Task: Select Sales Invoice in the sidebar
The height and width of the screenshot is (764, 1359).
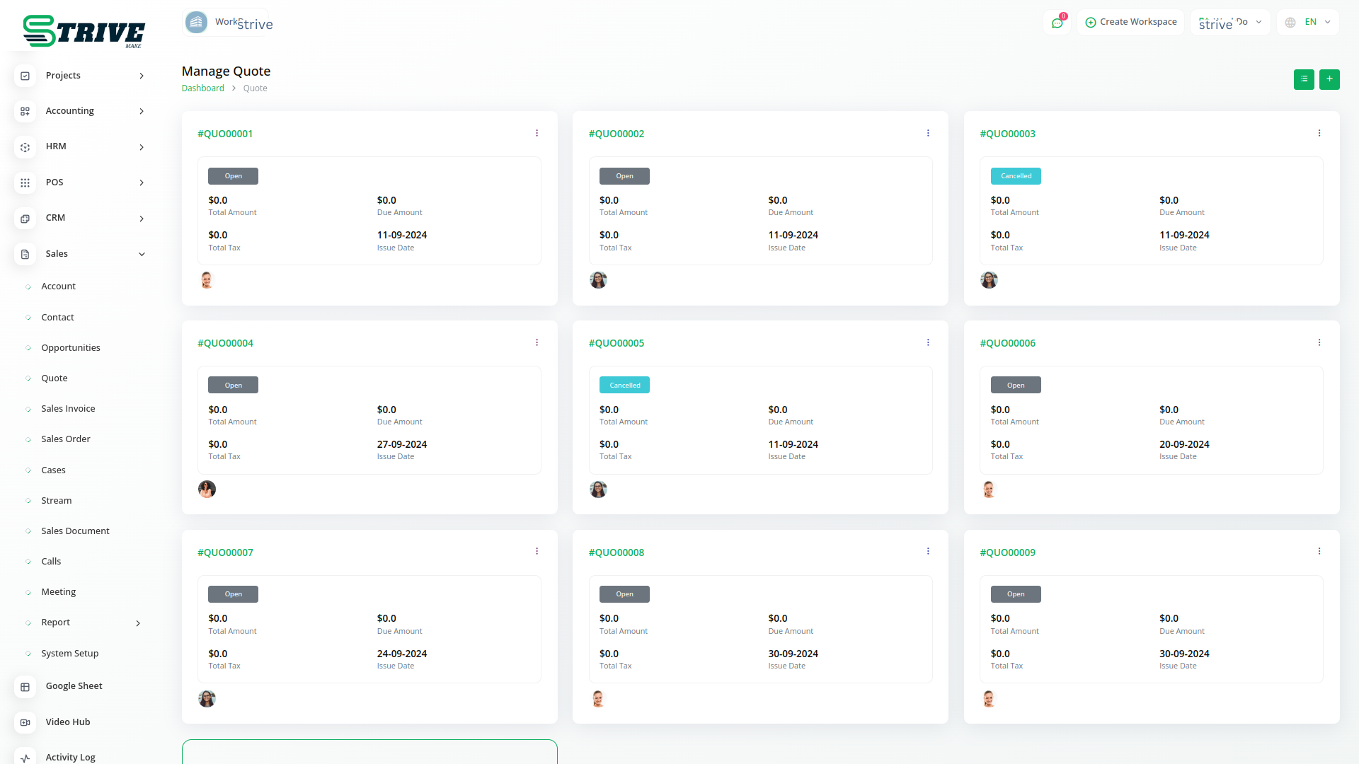Action: pos(68,409)
